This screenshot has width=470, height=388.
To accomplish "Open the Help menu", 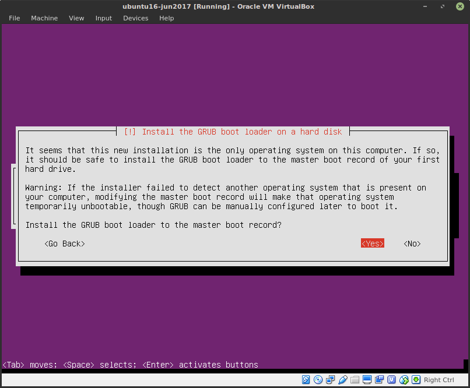I will [166, 18].
